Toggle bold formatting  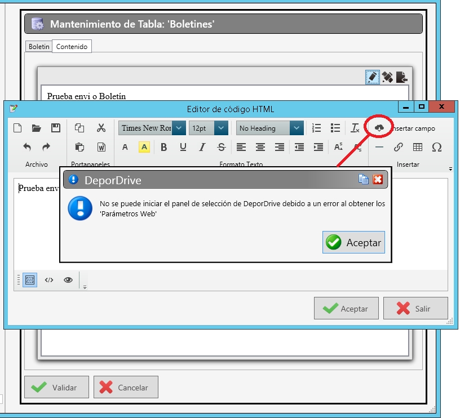(x=163, y=147)
